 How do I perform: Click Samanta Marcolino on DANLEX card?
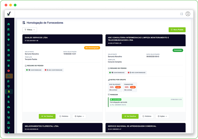[32, 54]
